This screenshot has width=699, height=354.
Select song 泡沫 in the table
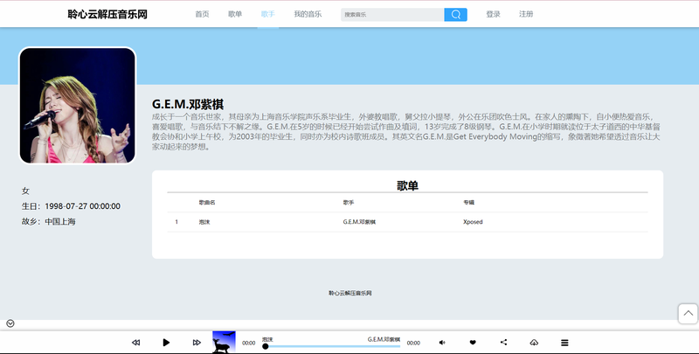pos(204,222)
